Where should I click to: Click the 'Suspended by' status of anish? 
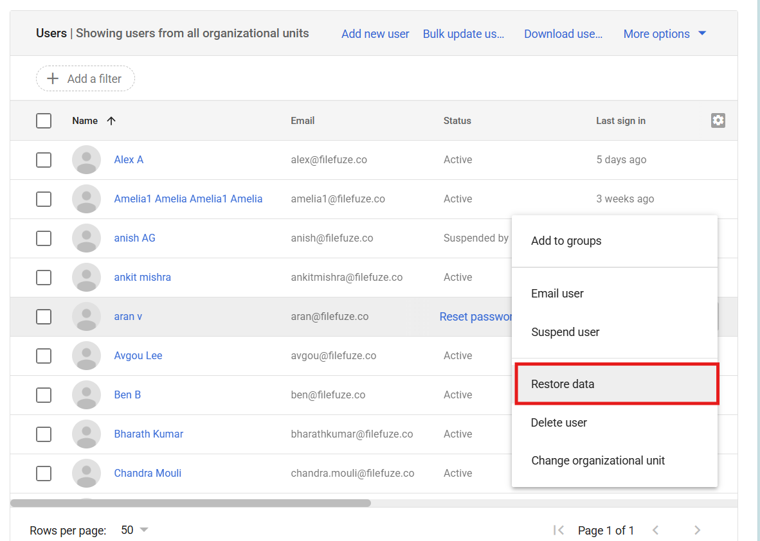click(476, 238)
